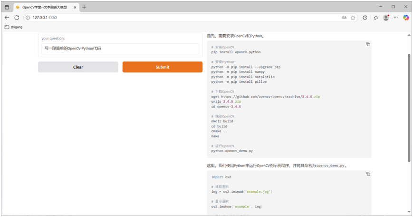Click scrollbar up arrow
Viewport: 413px width, 217px height.
click(x=409, y=35)
